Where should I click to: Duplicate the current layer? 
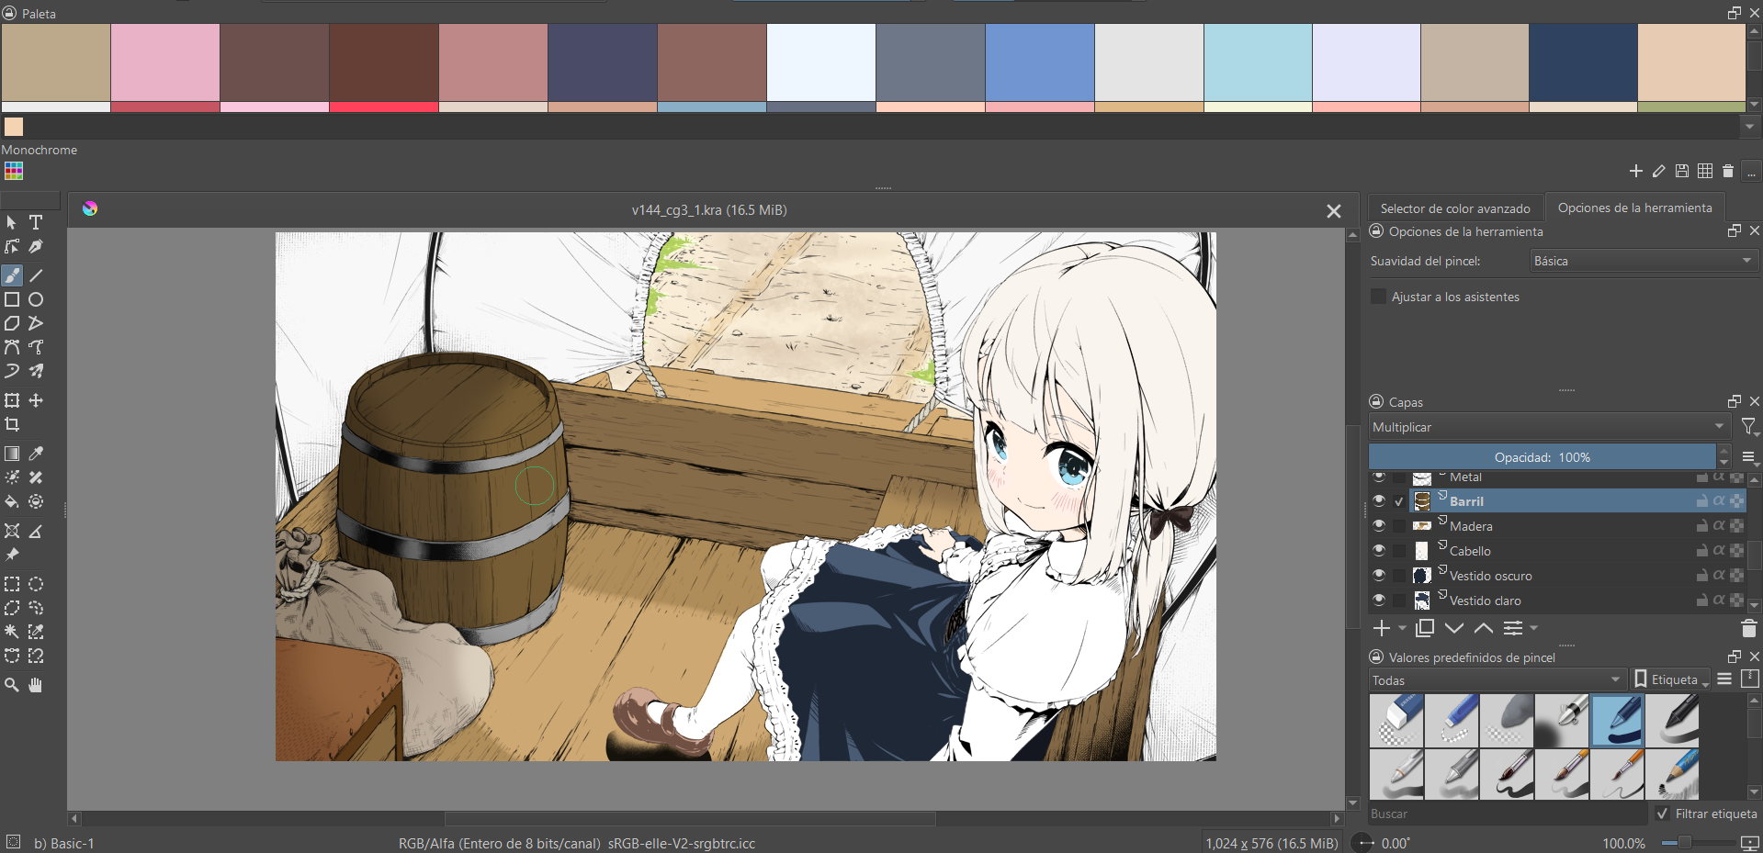pos(1425,628)
